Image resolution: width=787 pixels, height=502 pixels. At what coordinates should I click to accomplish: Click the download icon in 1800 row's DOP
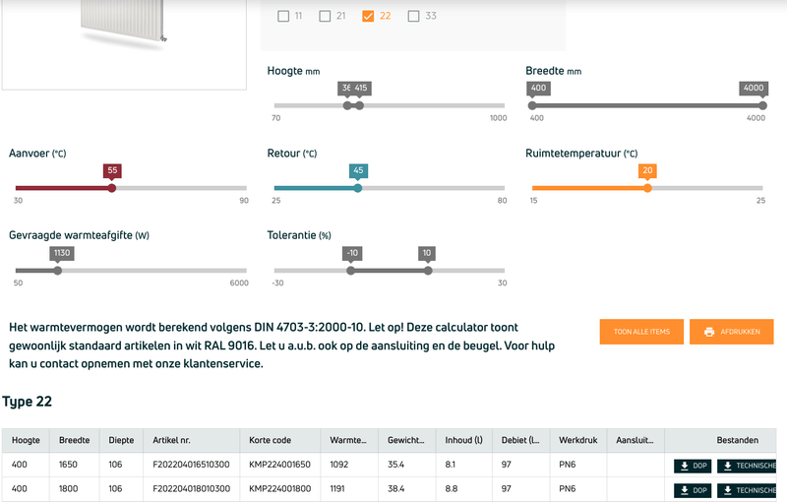click(685, 490)
